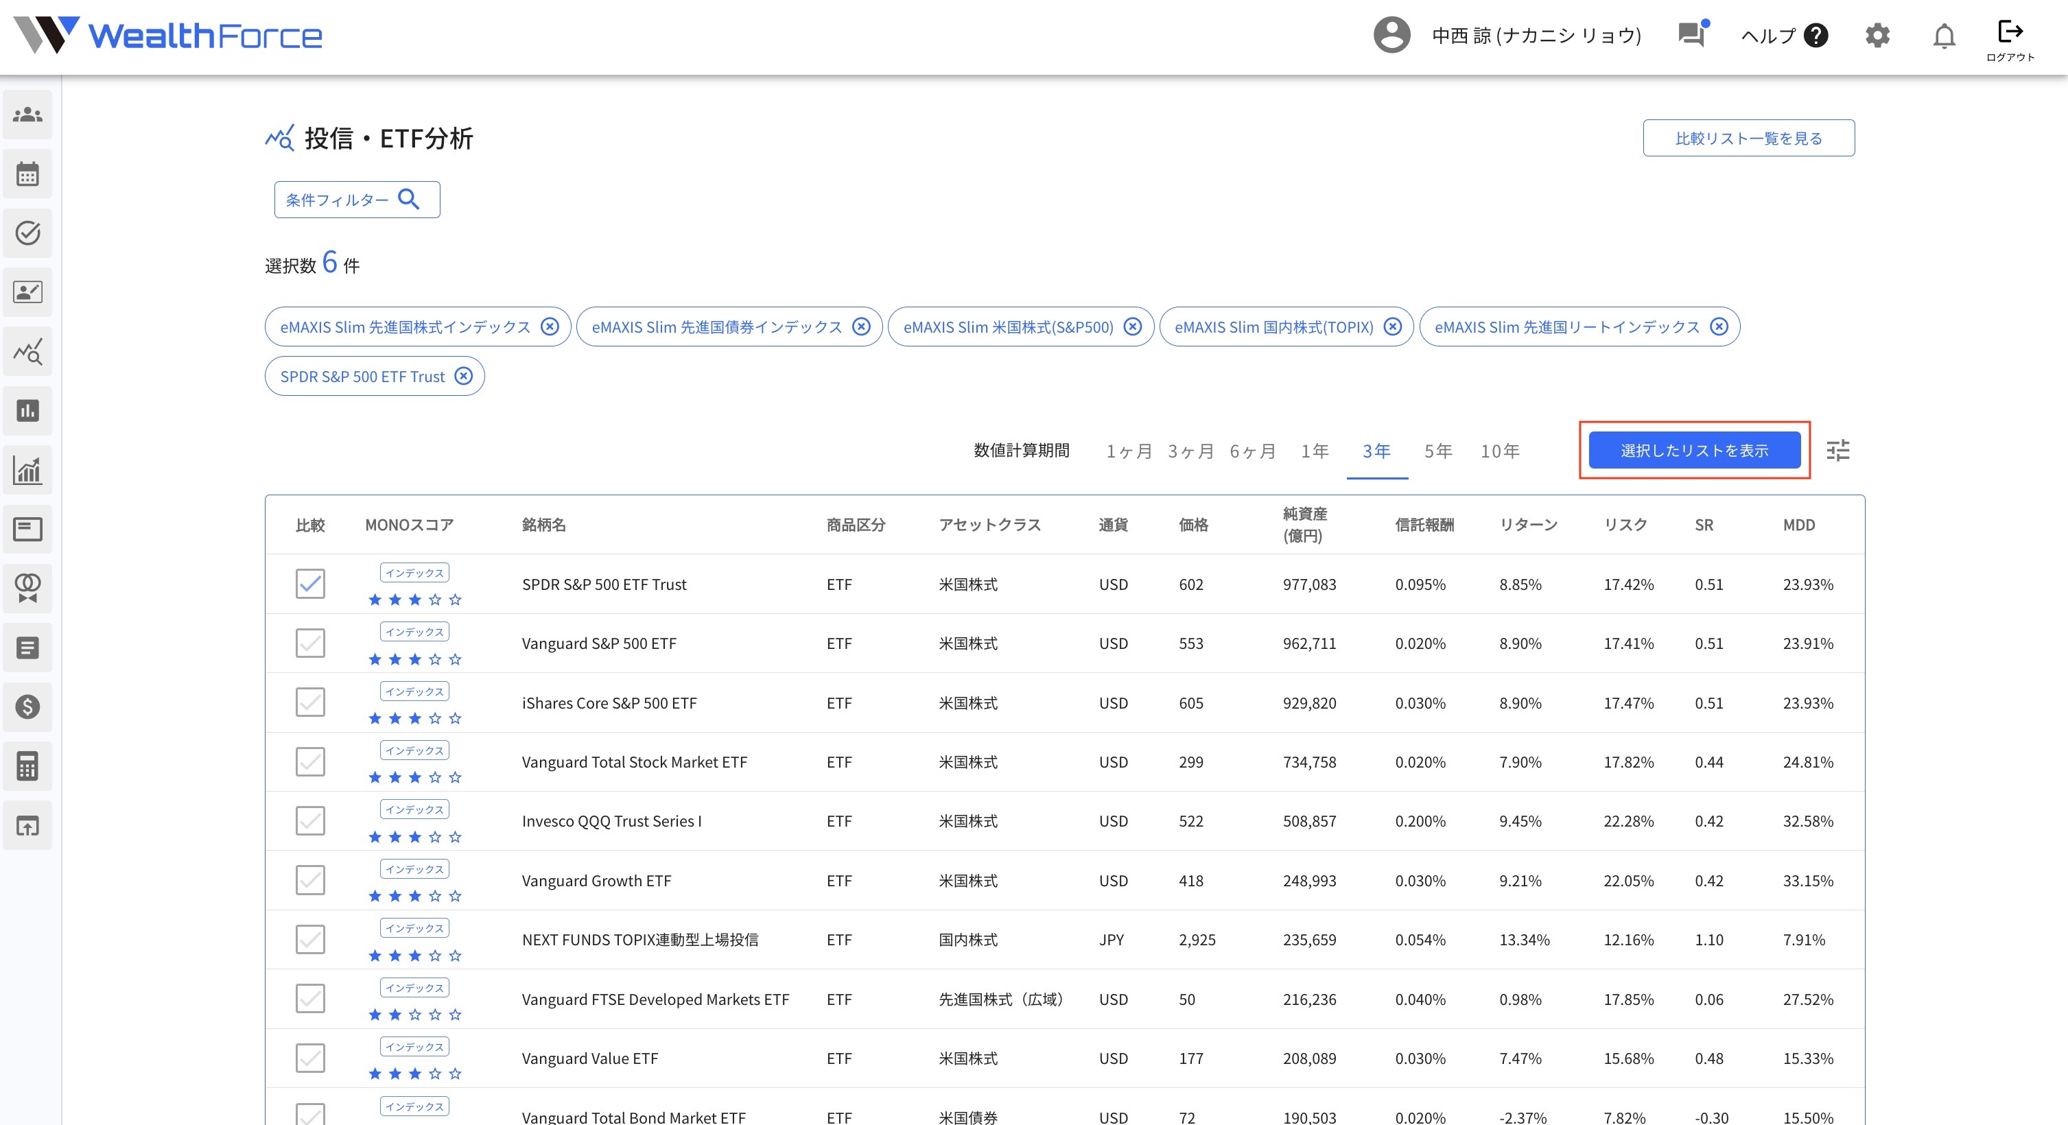Uncheck SPDR S&P 500 ETF Trust compare box
The image size is (2068, 1125).
coord(310,584)
